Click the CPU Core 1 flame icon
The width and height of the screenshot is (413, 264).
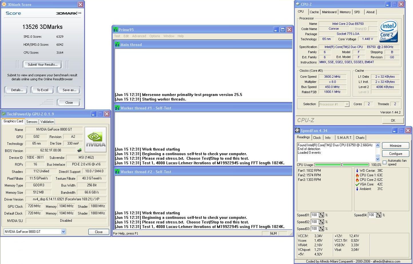[x=357, y=175]
